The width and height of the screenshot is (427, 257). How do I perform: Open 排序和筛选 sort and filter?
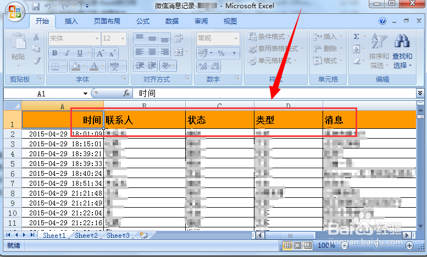click(379, 51)
